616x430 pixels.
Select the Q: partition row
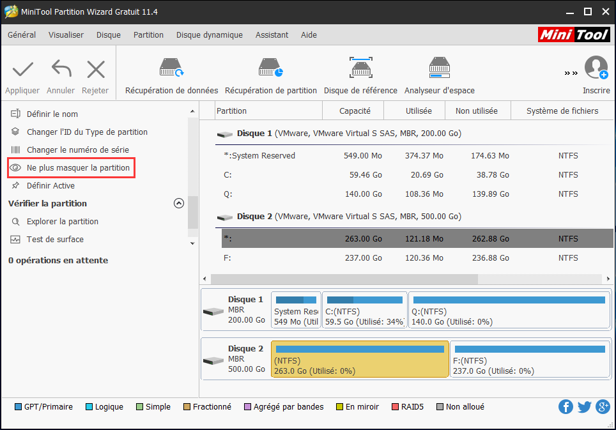[417, 194]
